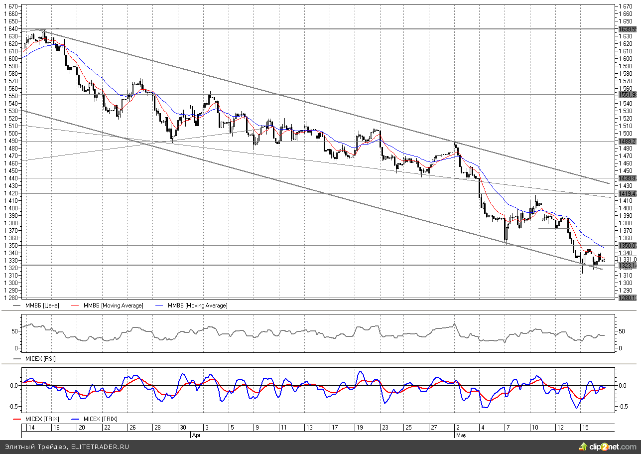Image resolution: width=641 pixels, height=454 pixels.
Task: Click the clip2net upload arrow icon
Action: [583, 446]
